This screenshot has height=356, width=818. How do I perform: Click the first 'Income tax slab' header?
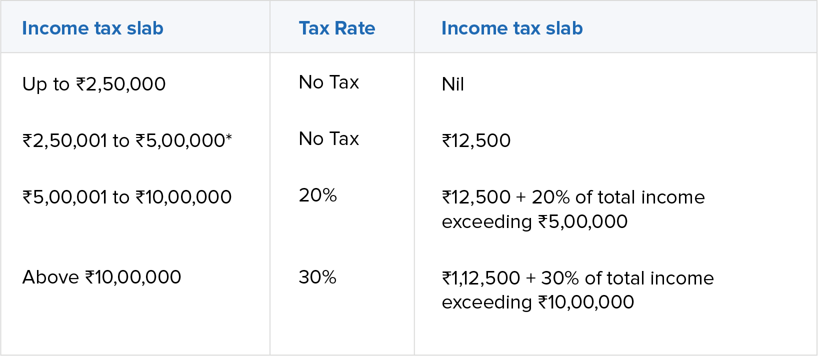(92, 28)
